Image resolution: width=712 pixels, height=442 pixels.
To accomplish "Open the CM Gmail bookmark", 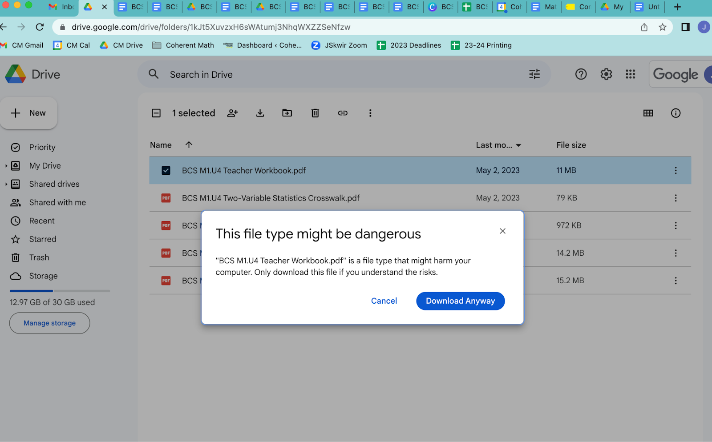I will point(22,45).
